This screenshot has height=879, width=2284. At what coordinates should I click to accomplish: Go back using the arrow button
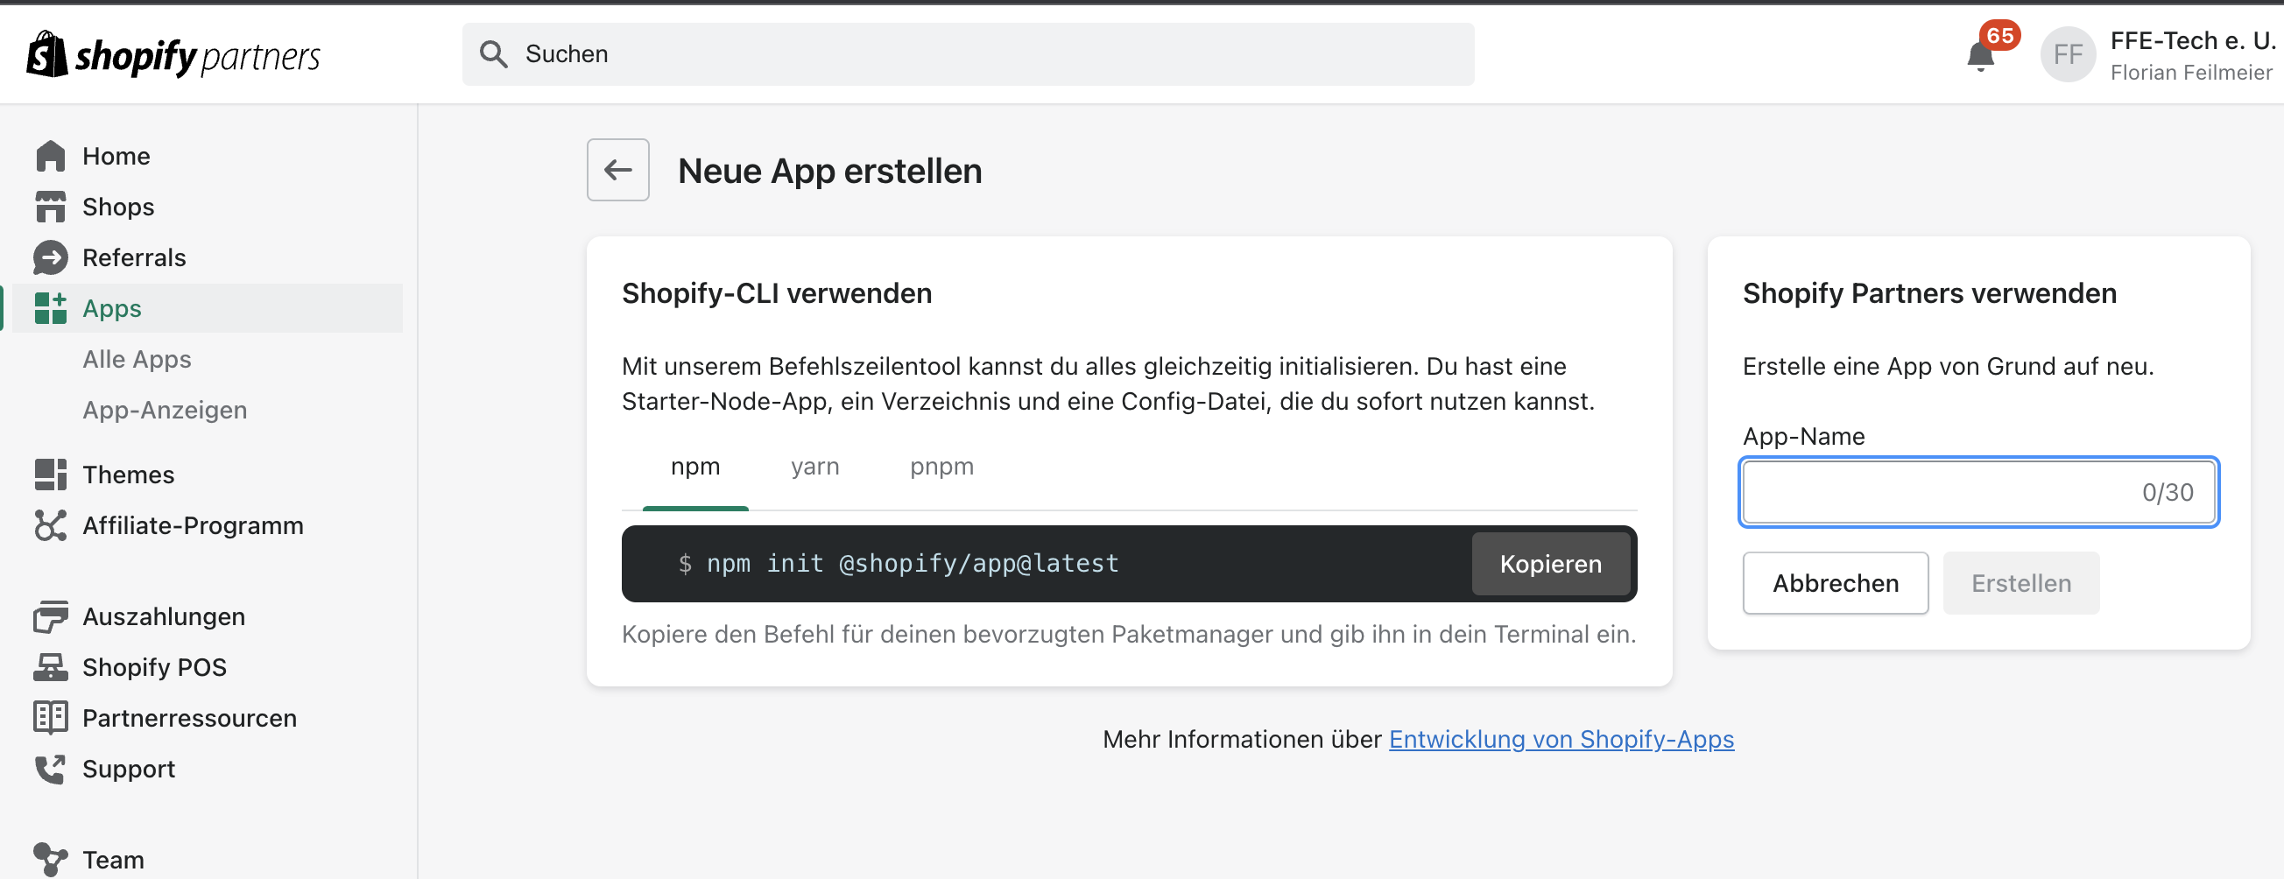(x=618, y=170)
